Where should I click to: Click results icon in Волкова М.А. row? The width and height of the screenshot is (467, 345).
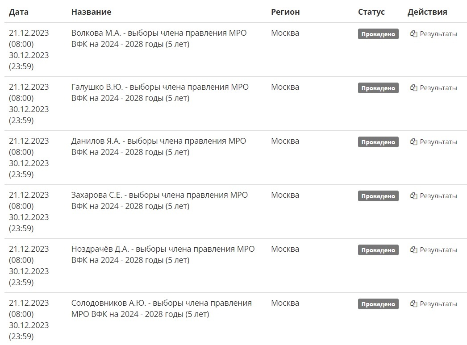pyautogui.click(x=413, y=34)
